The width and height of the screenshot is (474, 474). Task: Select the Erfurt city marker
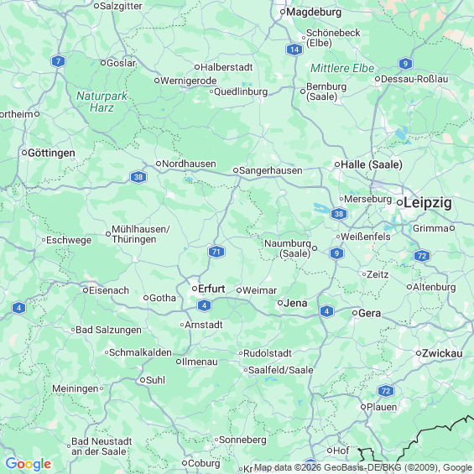(x=195, y=289)
